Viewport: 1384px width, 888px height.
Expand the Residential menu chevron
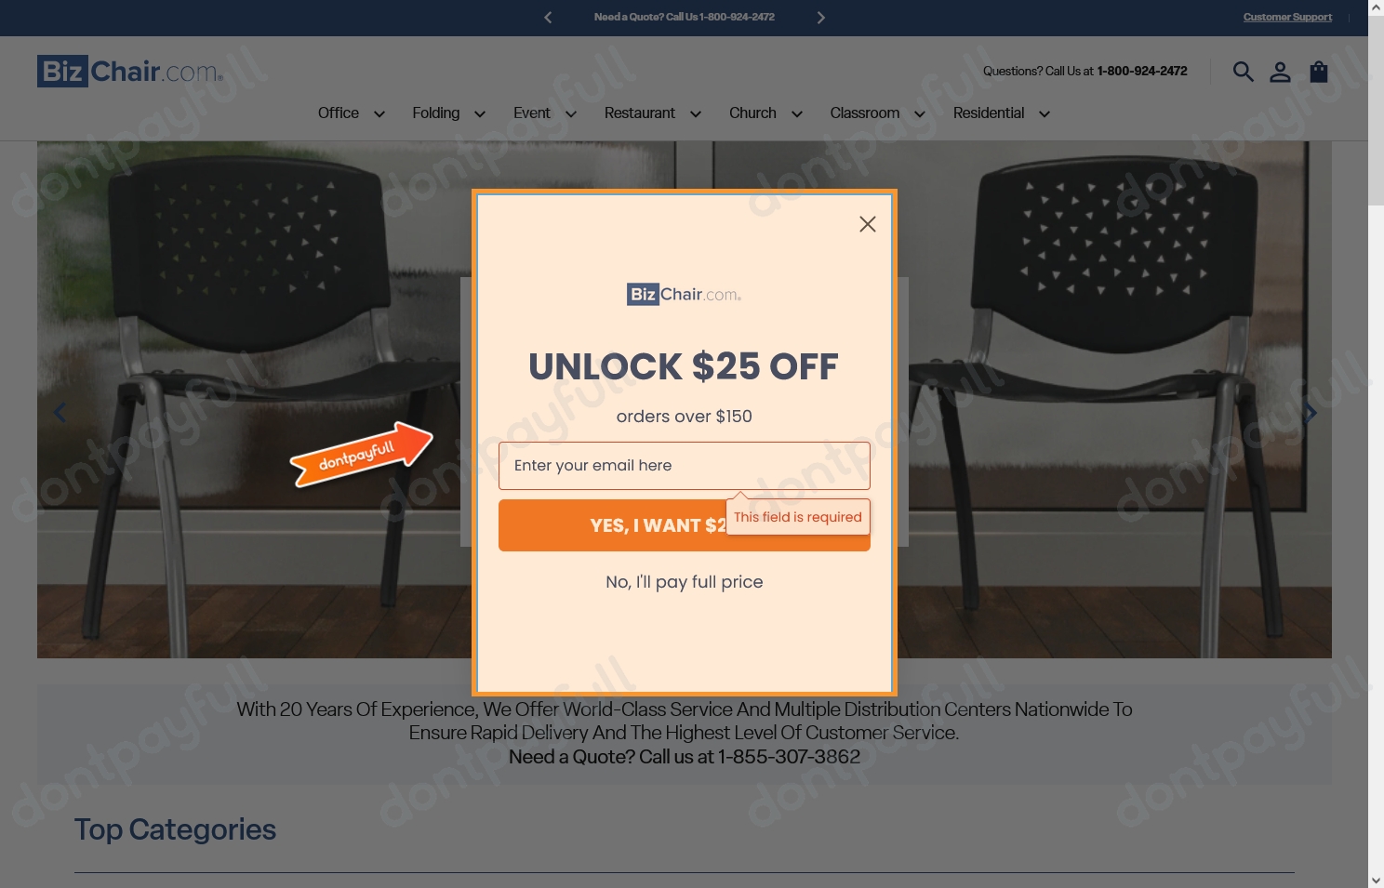(1045, 114)
